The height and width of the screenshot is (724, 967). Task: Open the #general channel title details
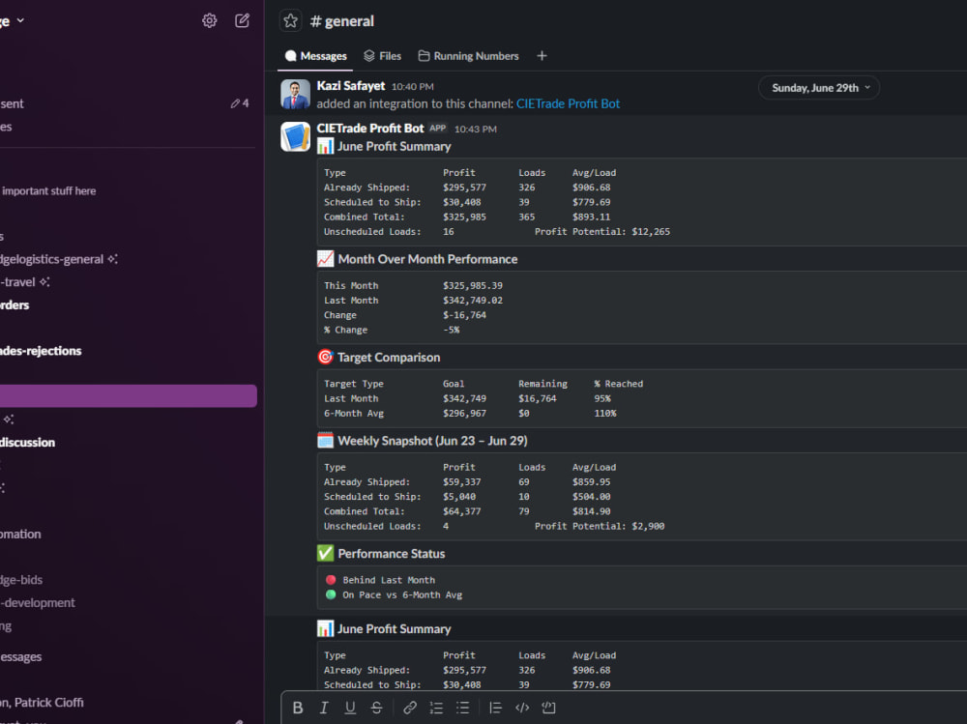(x=341, y=21)
